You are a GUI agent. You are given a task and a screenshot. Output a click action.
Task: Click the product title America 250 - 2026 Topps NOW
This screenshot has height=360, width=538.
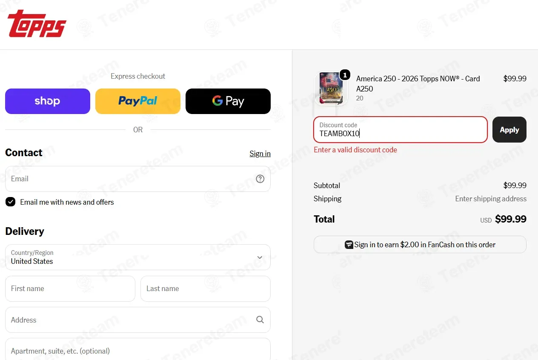[418, 84]
